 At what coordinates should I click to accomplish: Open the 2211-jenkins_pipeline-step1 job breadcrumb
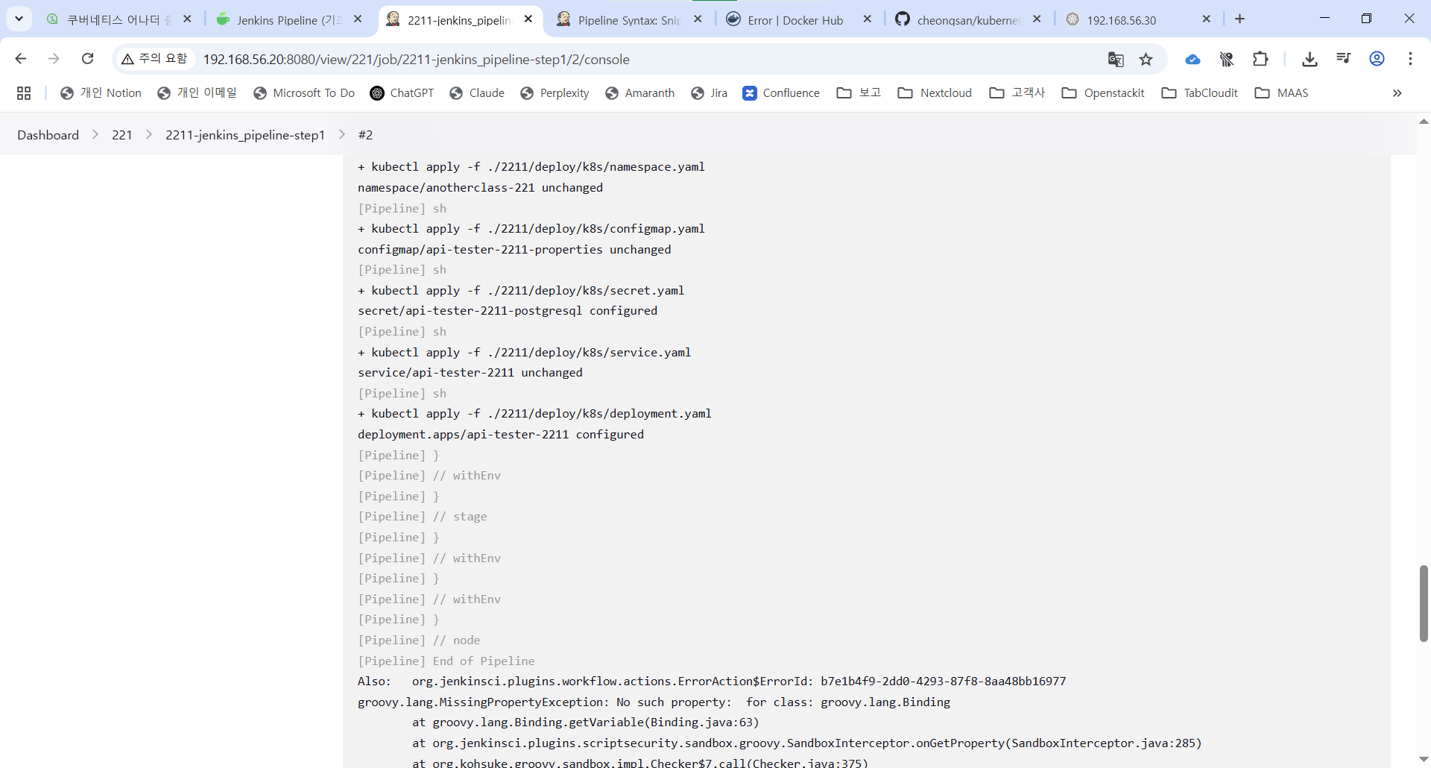245,135
